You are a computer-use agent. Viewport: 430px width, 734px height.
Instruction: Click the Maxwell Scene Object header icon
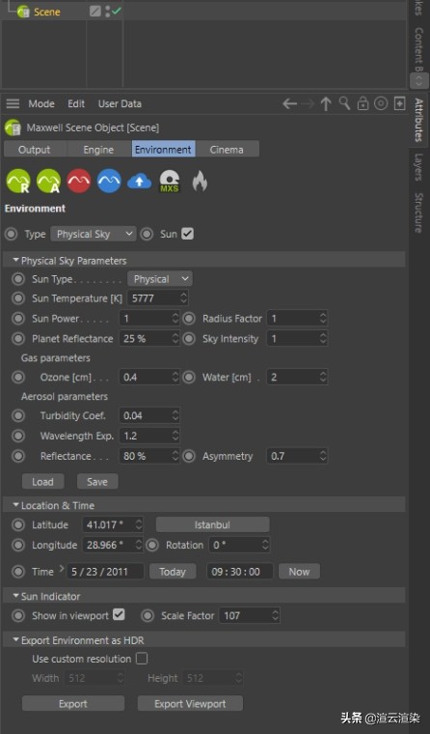click(x=13, y=127)
